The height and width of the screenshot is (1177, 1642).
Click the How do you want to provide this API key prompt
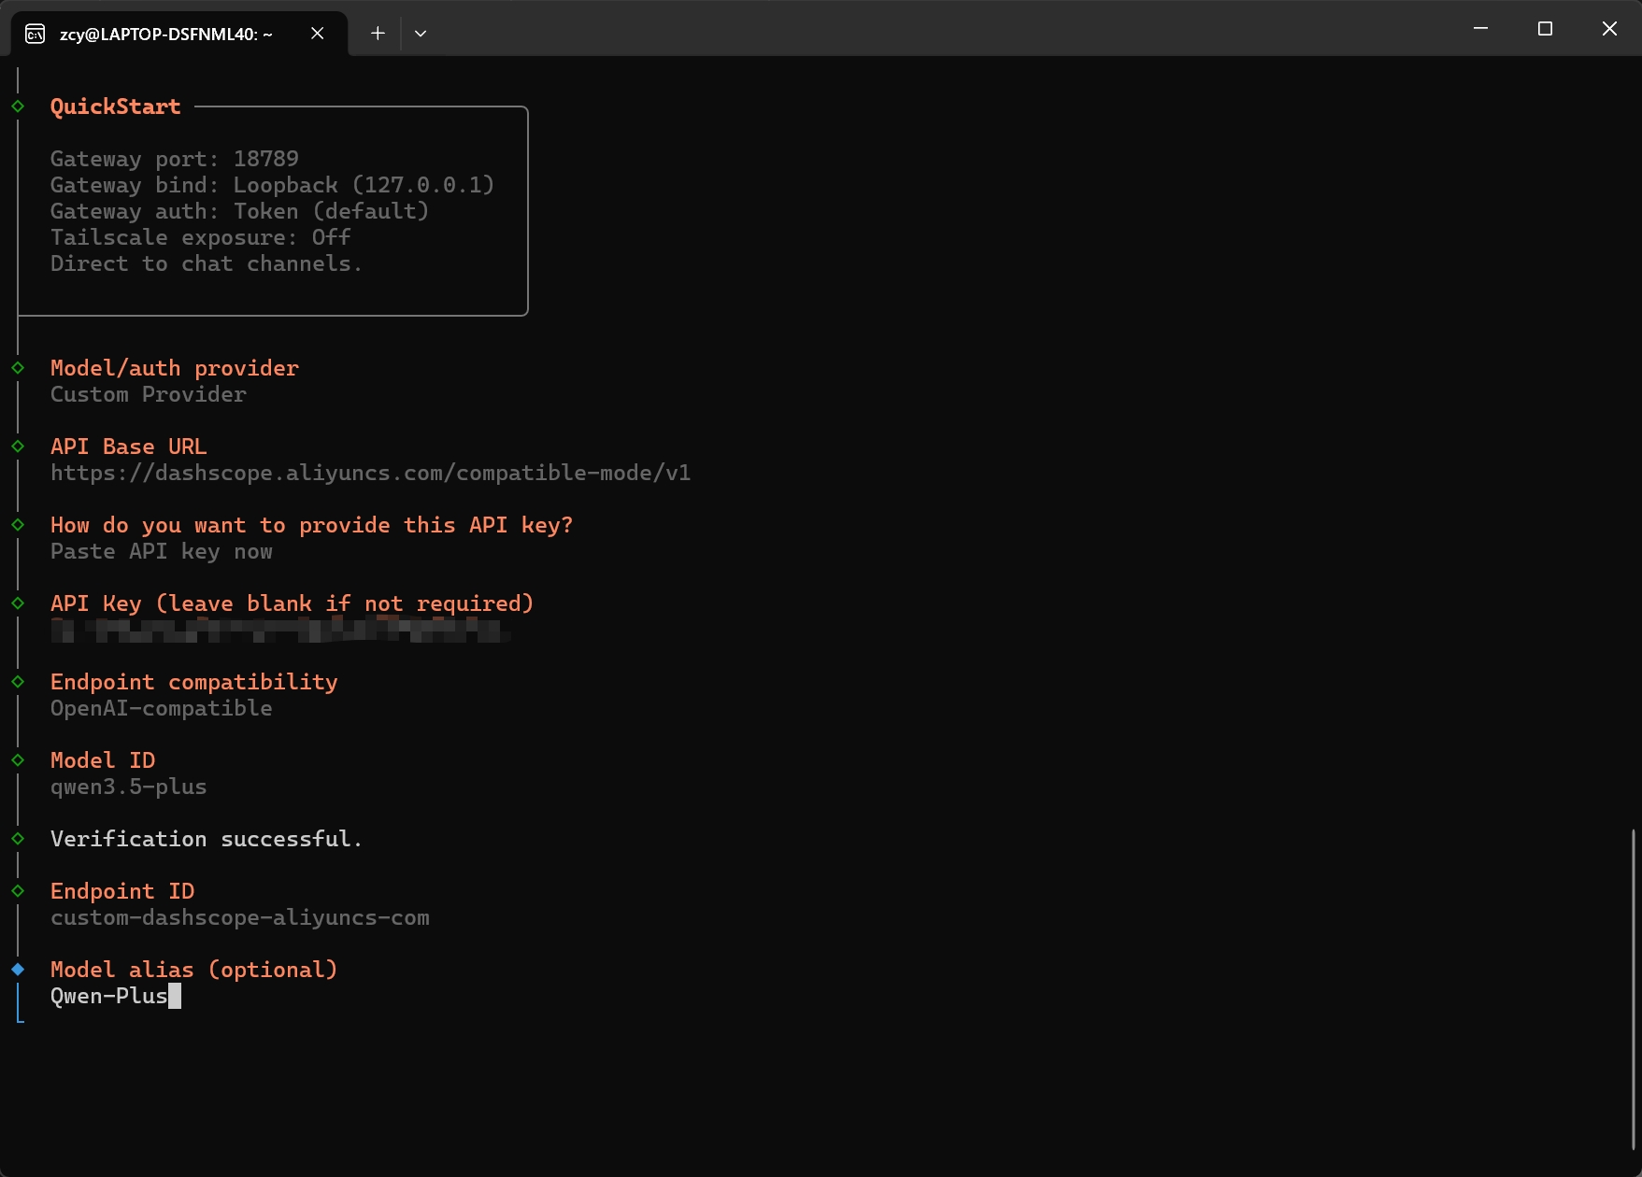tap(311, 525)
